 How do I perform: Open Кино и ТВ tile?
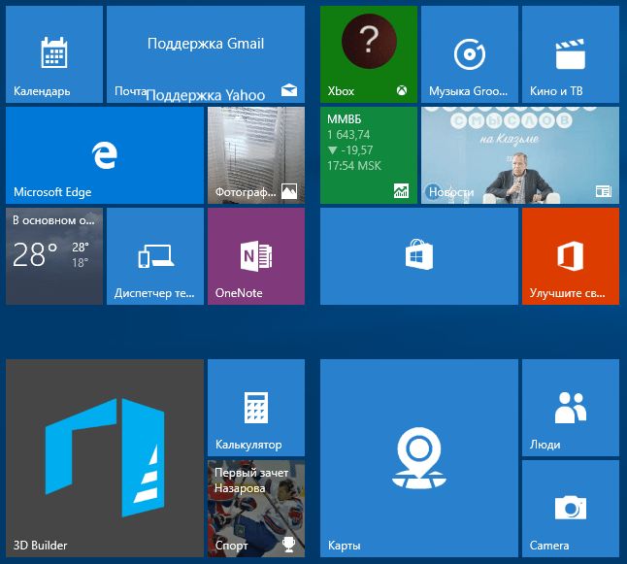point(570,54)
